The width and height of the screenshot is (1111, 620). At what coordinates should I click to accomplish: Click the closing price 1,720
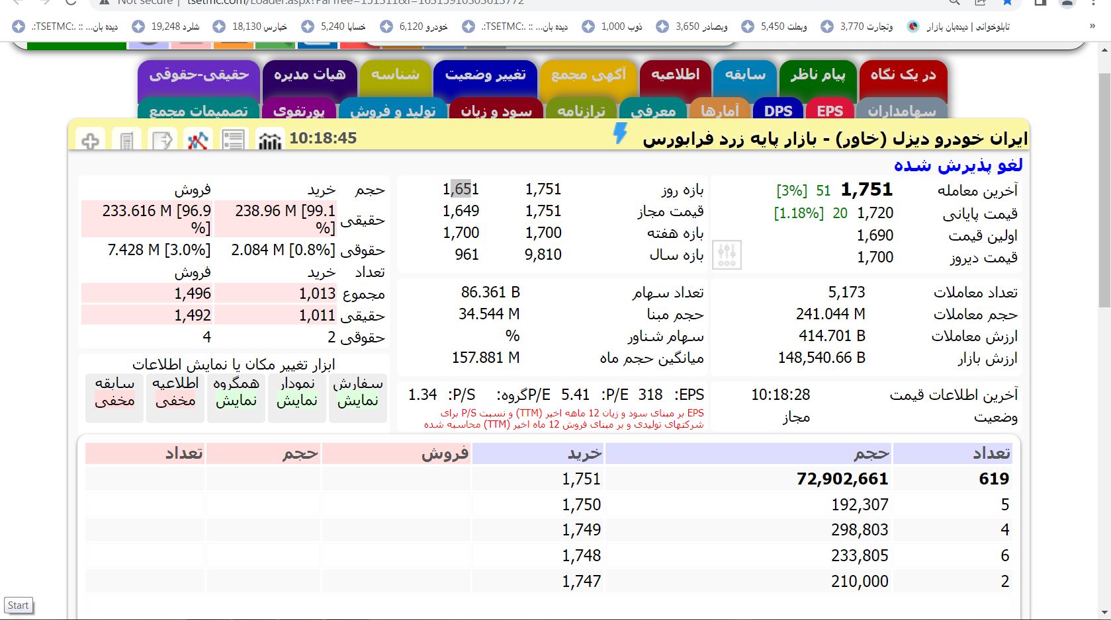tap(875, 213)
